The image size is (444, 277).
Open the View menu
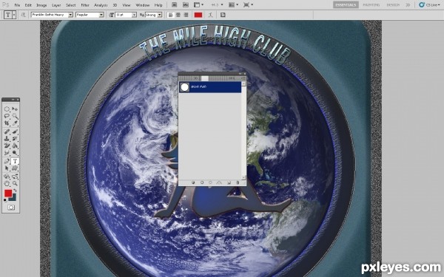coord(127,5)
